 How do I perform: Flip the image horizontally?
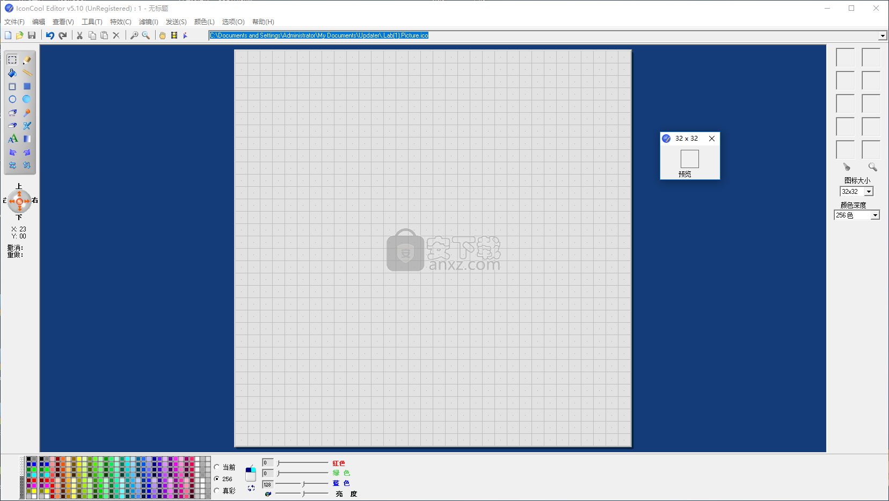(12, 165)
